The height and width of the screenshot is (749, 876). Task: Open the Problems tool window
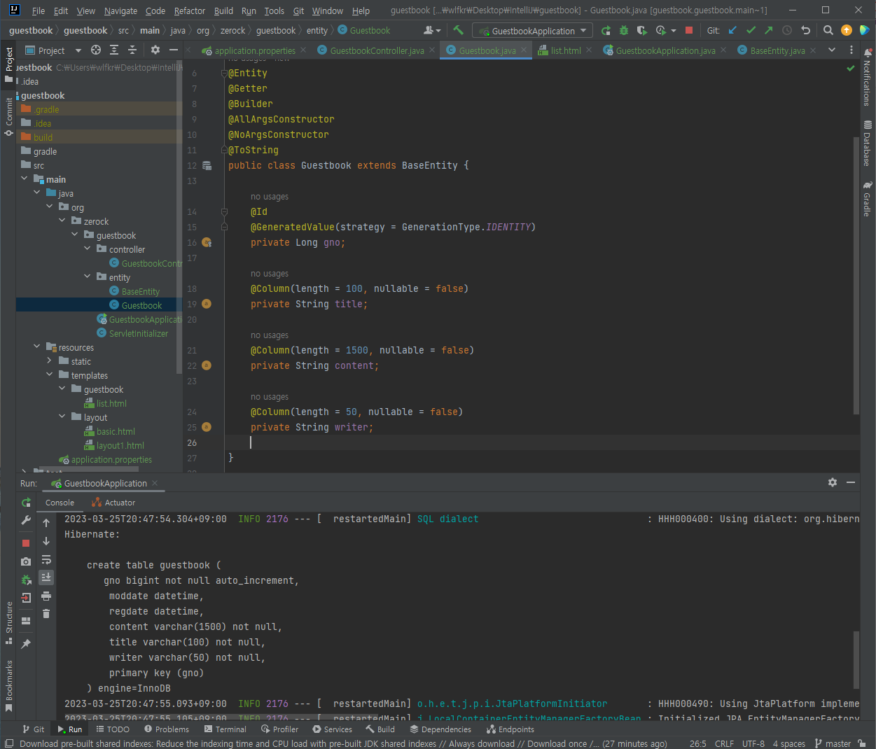[x=166, y=729]
